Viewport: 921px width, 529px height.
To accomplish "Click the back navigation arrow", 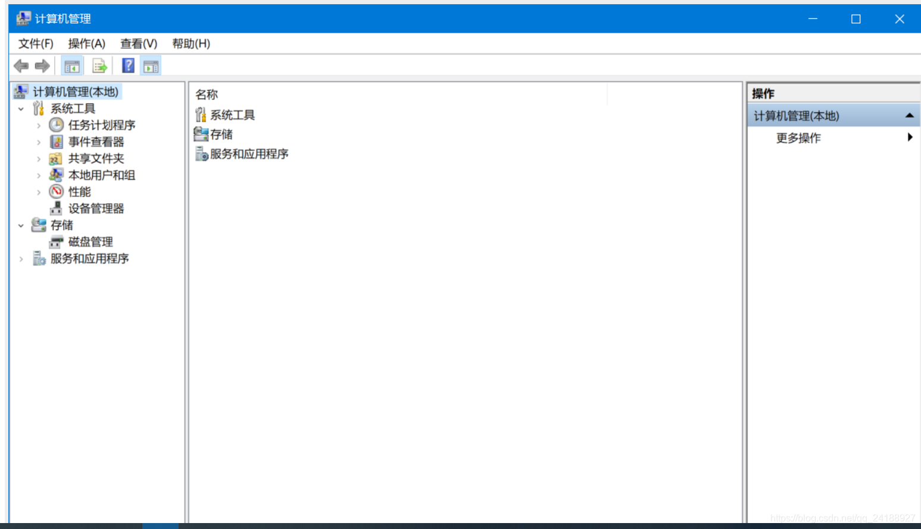I will (20, 65).
